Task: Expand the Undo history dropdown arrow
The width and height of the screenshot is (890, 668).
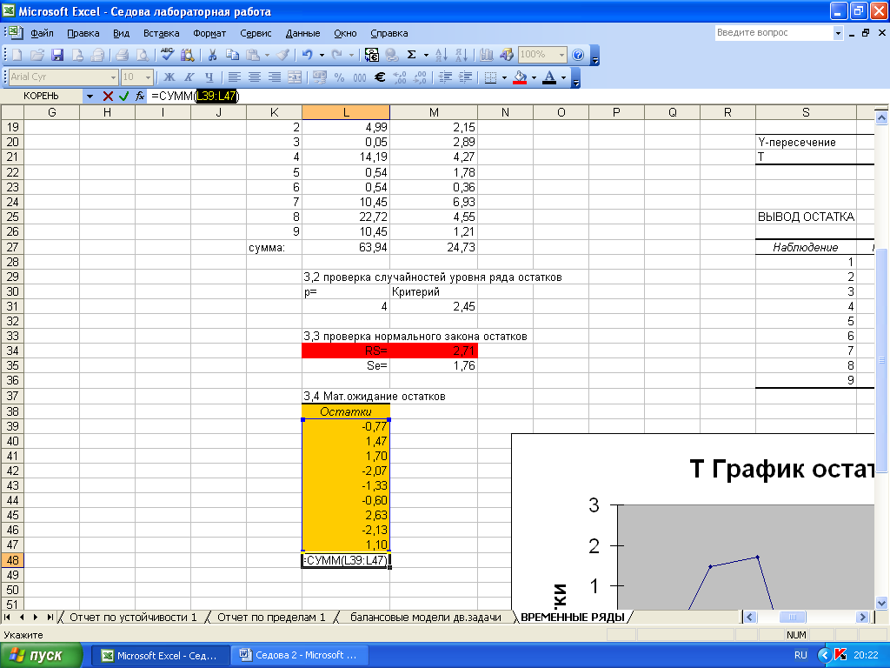Action: click(322, 55)
